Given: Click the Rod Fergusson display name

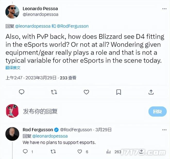Looking at the screenshot, I should tap(38, 130).
